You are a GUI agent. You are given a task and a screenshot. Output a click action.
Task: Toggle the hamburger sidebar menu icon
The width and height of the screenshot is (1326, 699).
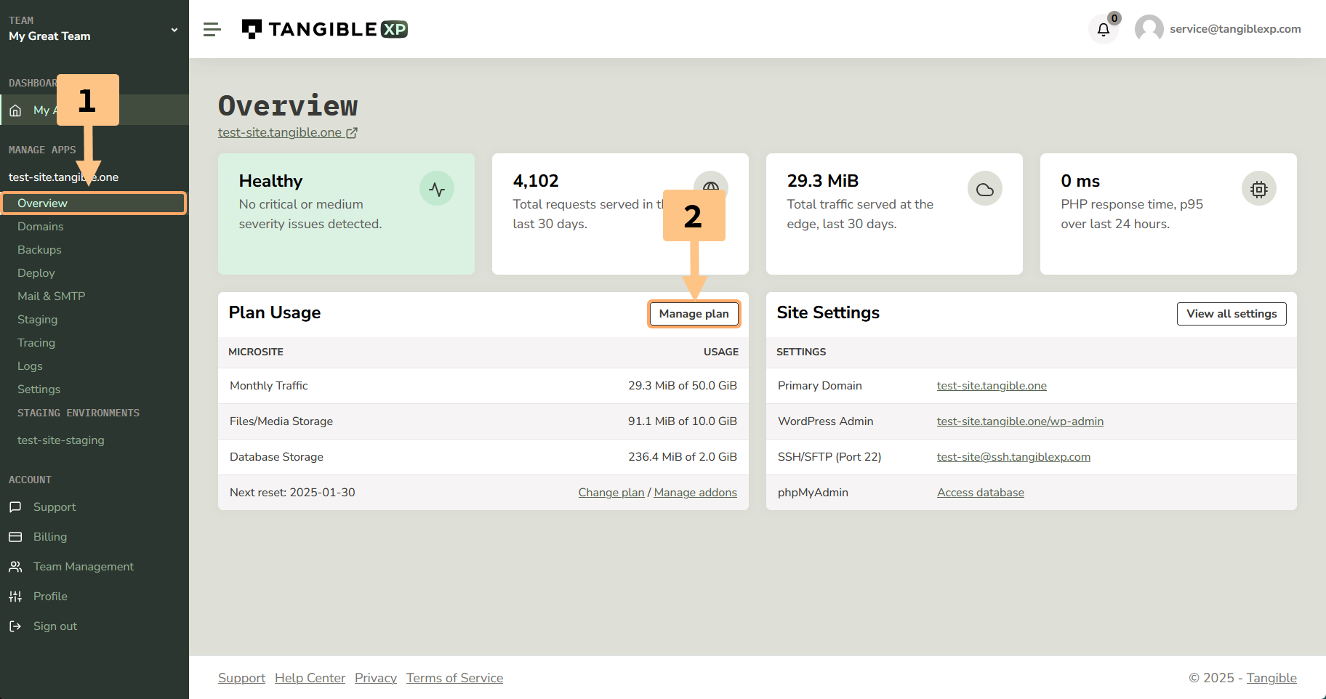(x=212, y=29)
